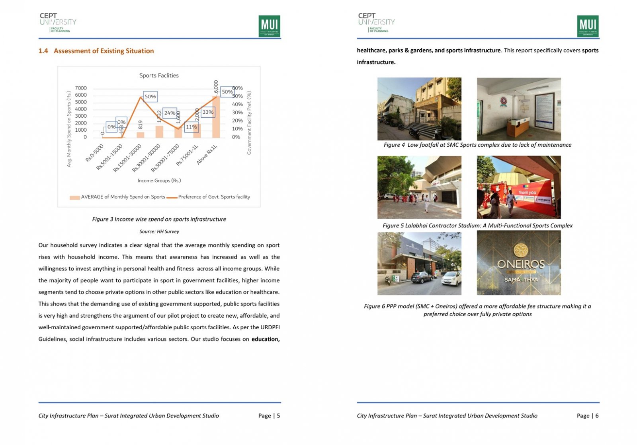637x445 pixels.
Task: Click the 'Rs.50001-75000' axis label
Action: pyautogui.click(x=166, y=158)
